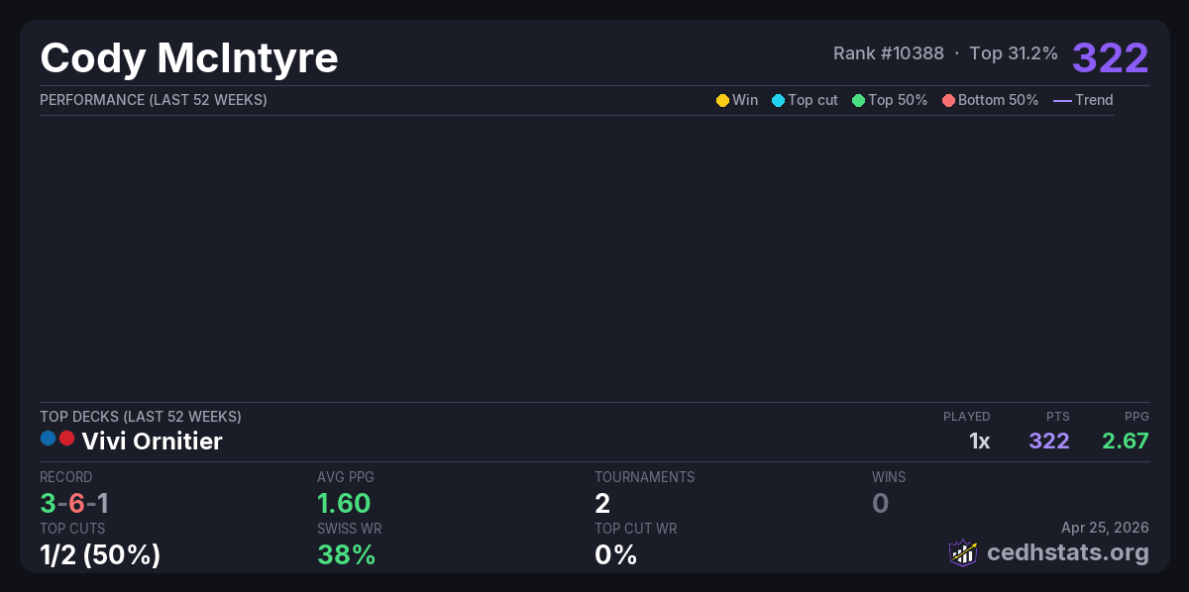The height and width of the screenshot is (592, 1189).
Task: Click the 3-6-1 record value
Action: pos(74,503)
